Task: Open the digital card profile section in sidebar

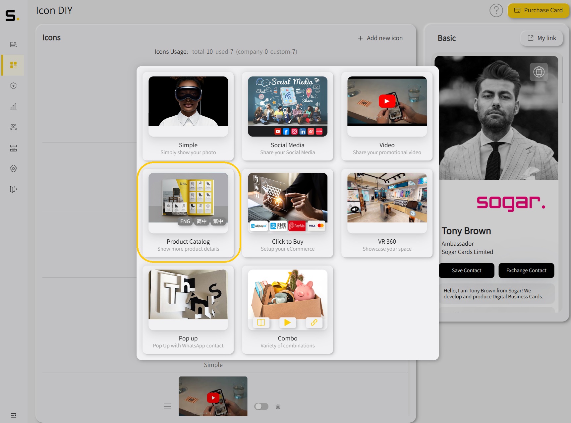Action: [13, 44]
